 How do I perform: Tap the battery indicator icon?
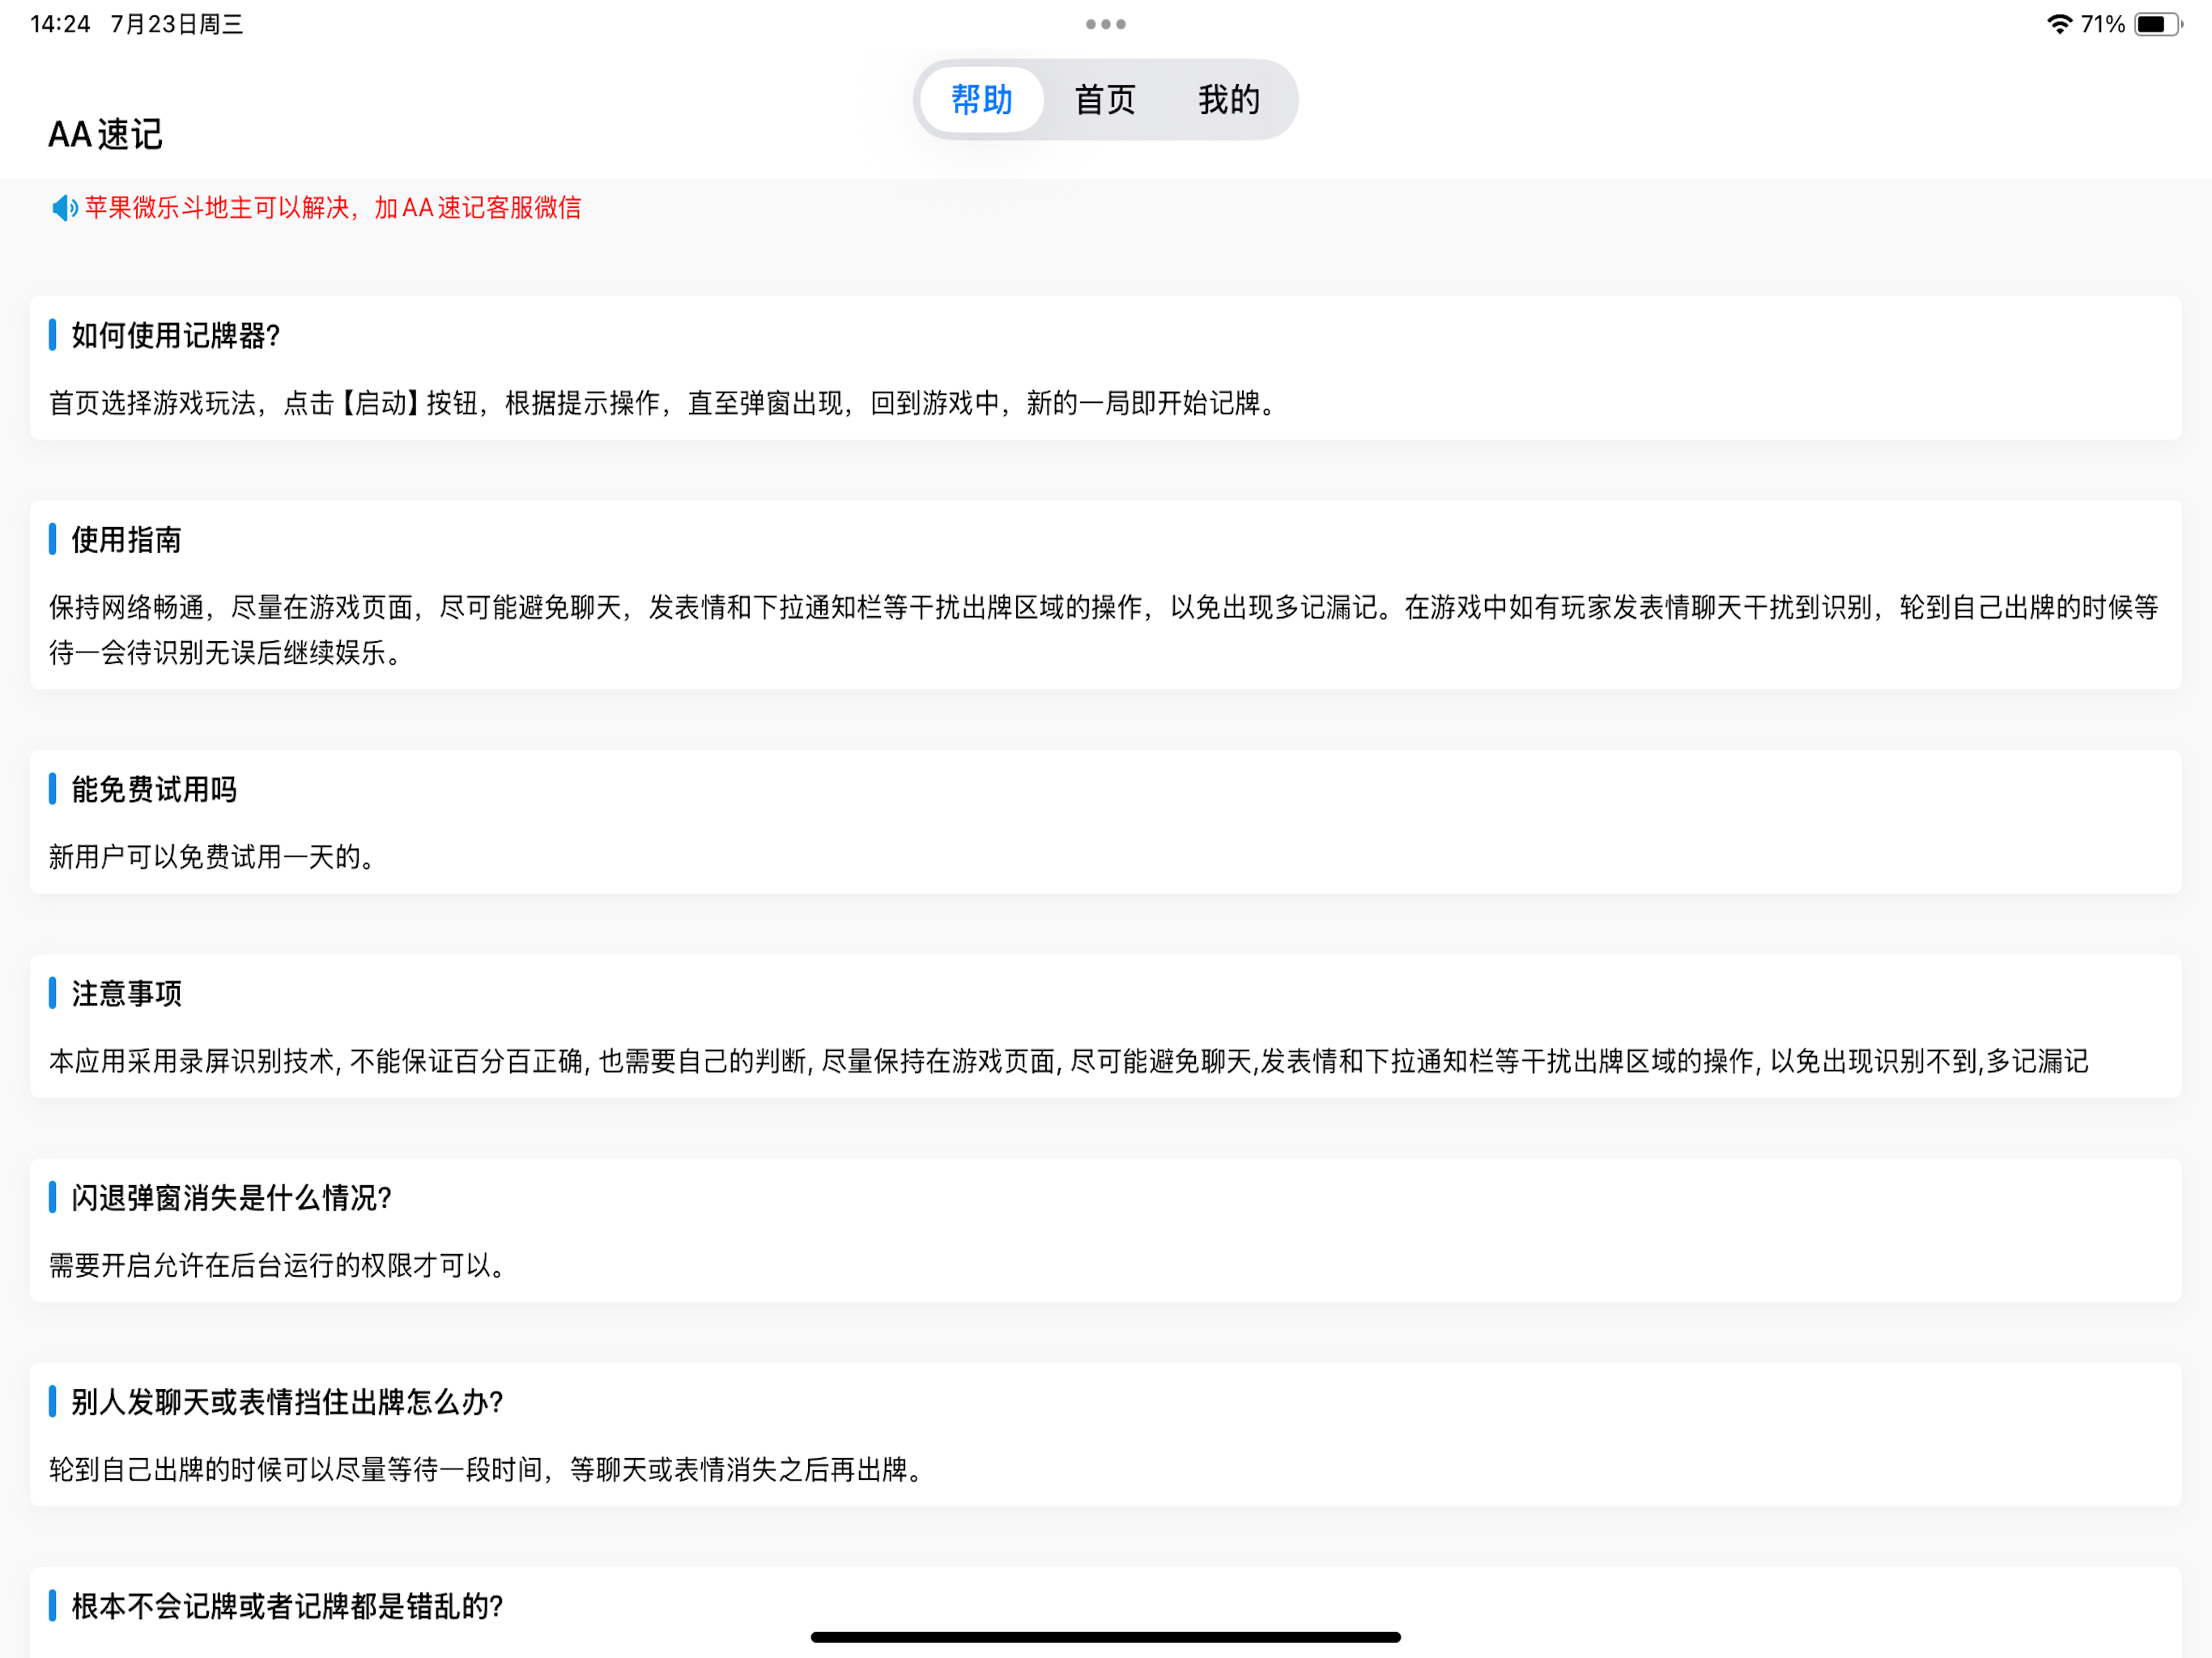tap(2158, 24)
